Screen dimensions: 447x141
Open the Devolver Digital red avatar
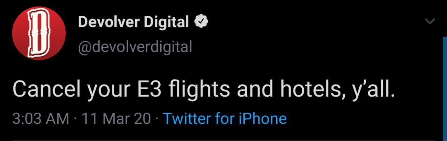[39, 33]
